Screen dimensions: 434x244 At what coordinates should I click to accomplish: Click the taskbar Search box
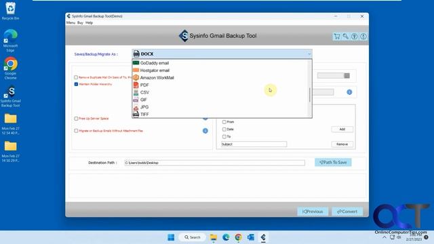(193, 237)
